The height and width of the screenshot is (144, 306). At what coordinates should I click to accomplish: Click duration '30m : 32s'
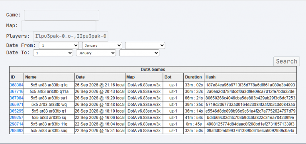(x=194, y=91)
